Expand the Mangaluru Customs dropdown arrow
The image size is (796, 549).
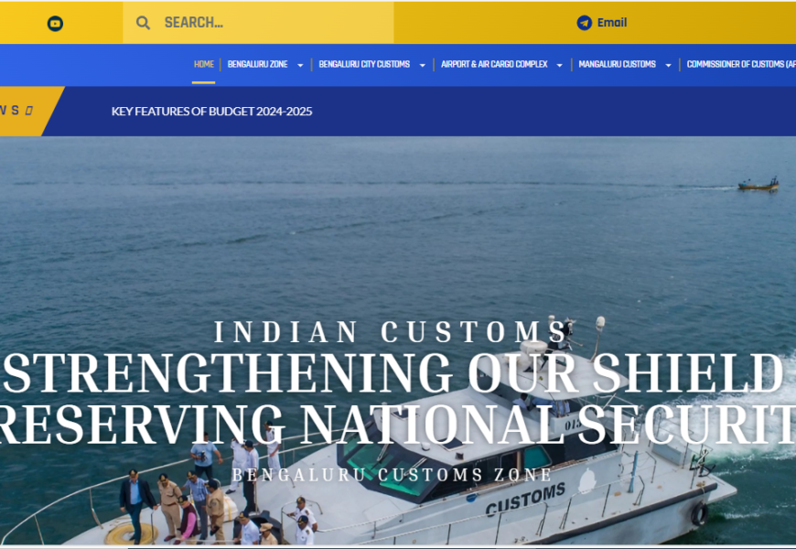pyautogui.click(x=668, y=66)
